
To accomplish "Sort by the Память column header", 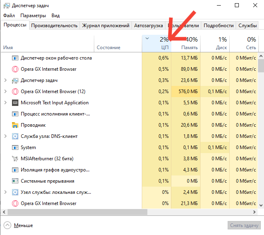I will click(186, 44).
